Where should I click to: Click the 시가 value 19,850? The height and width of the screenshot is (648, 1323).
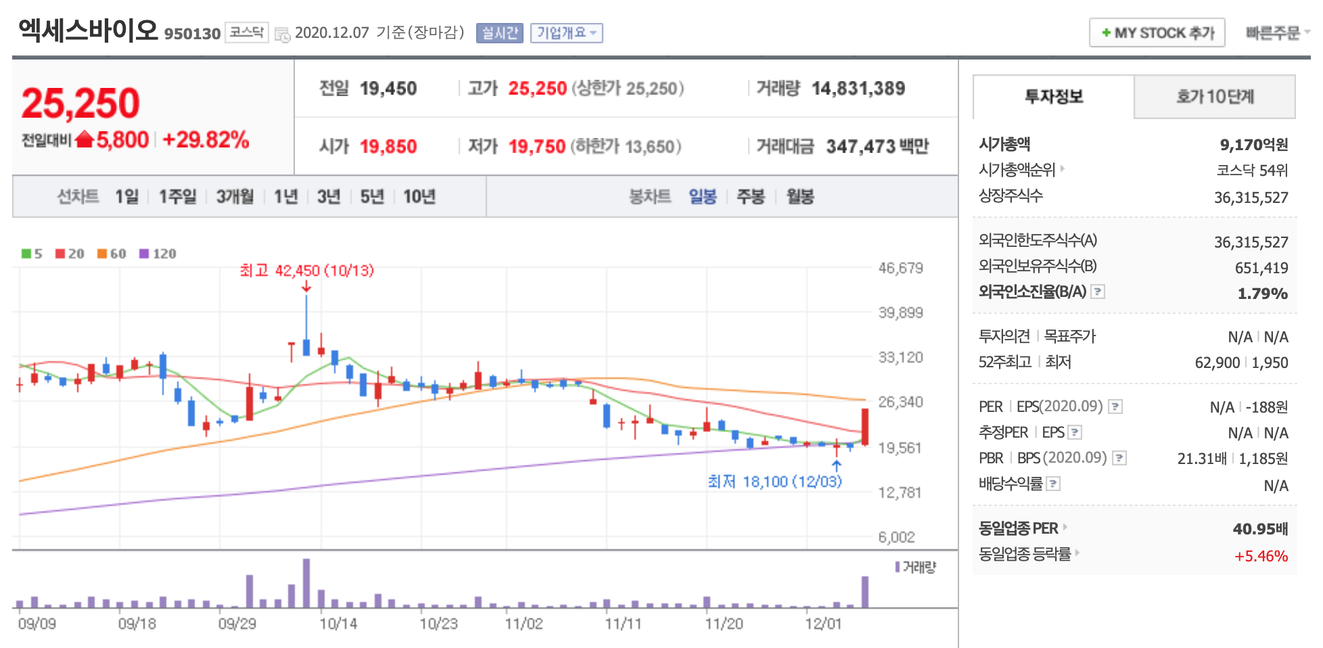click(388, 146)
